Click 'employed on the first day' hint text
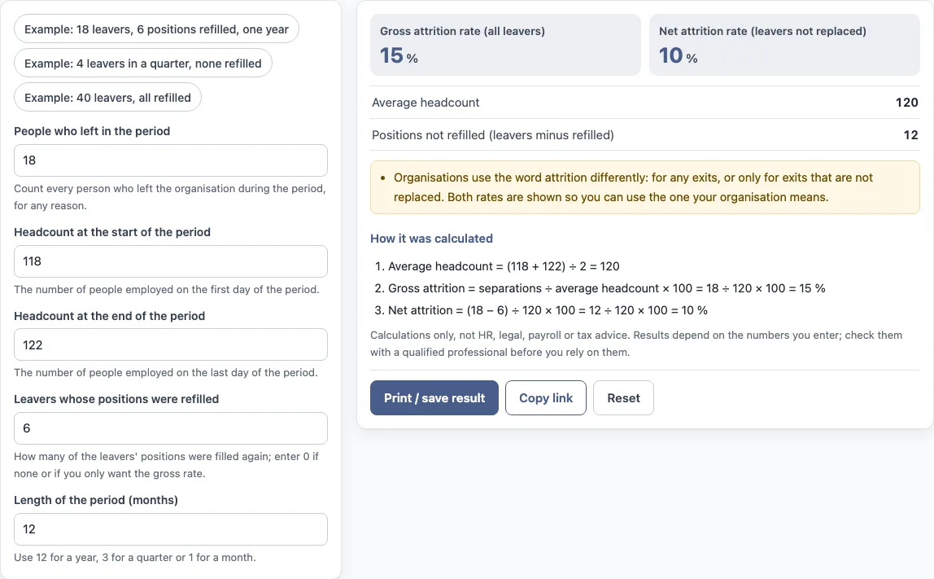The height and width of the screenshot is (579, 934). 167,289
